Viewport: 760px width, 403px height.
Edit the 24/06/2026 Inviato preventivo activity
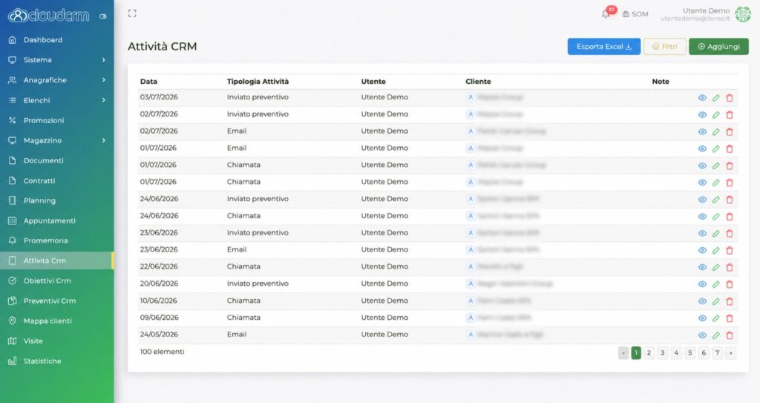coord(716,200)
